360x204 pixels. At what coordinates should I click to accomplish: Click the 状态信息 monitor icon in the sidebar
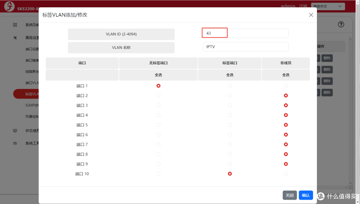tap(15, 131)
